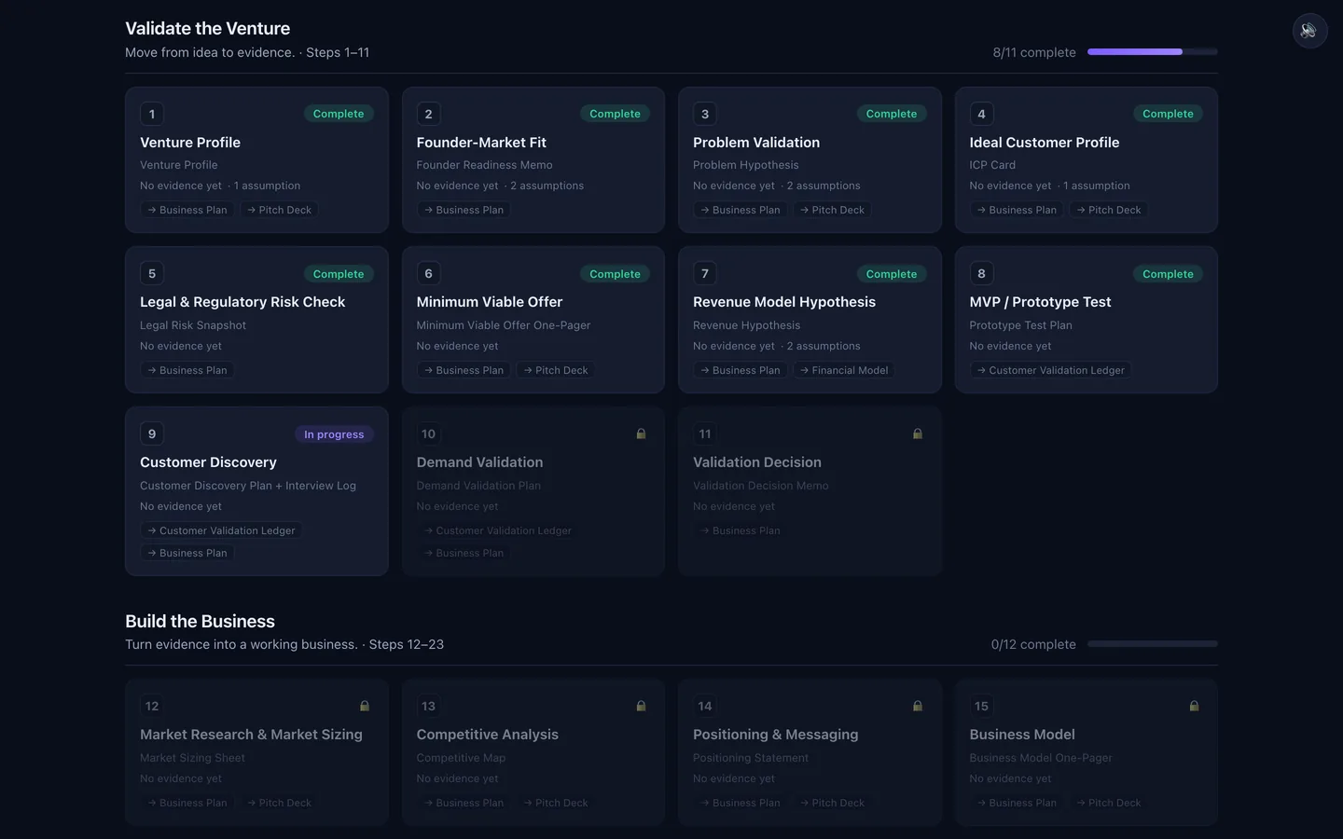1343x839 pixels.
Task: Click the lock icon on Validation Decision card
Action: click(x=918, y=433)
